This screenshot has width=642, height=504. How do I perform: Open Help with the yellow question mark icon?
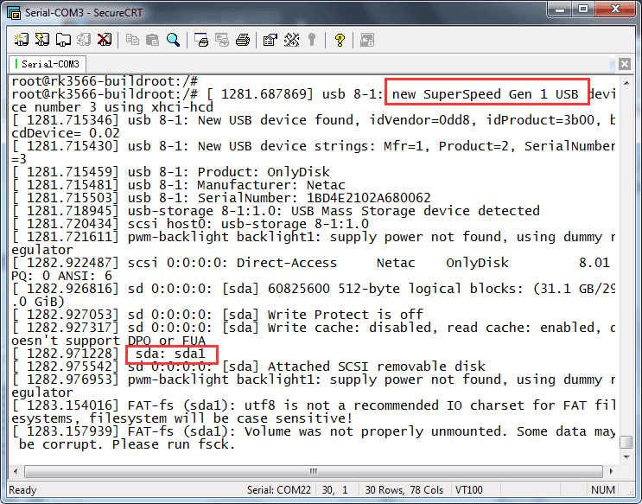(340, 40)
